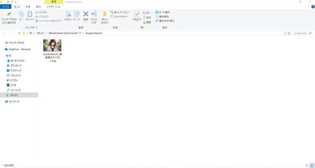
Task: Click the Move to icon
Action: [68, 14]
